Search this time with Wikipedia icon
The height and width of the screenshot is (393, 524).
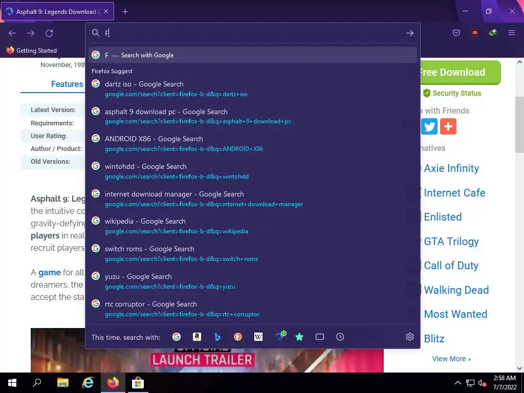(x=258, y=337)
